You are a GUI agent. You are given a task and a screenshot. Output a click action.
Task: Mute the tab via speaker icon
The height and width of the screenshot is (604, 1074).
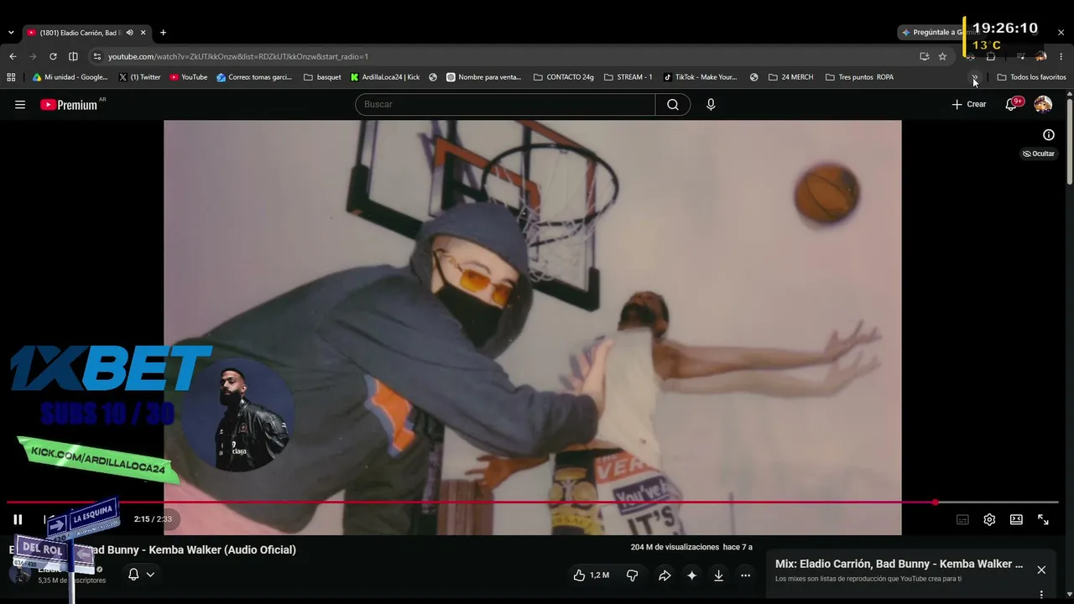[x=129, y=33]
